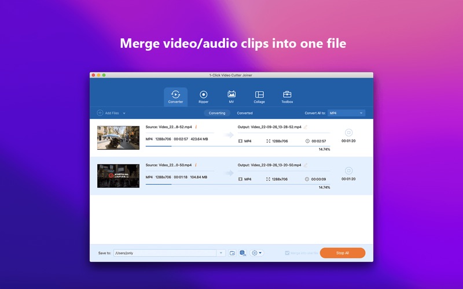Viewport: 463px width, 289px height.
Task: Rename the second output file
Action: (306, 165)
